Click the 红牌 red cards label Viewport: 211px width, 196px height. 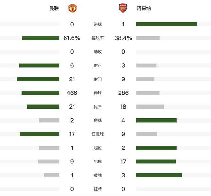98,189
